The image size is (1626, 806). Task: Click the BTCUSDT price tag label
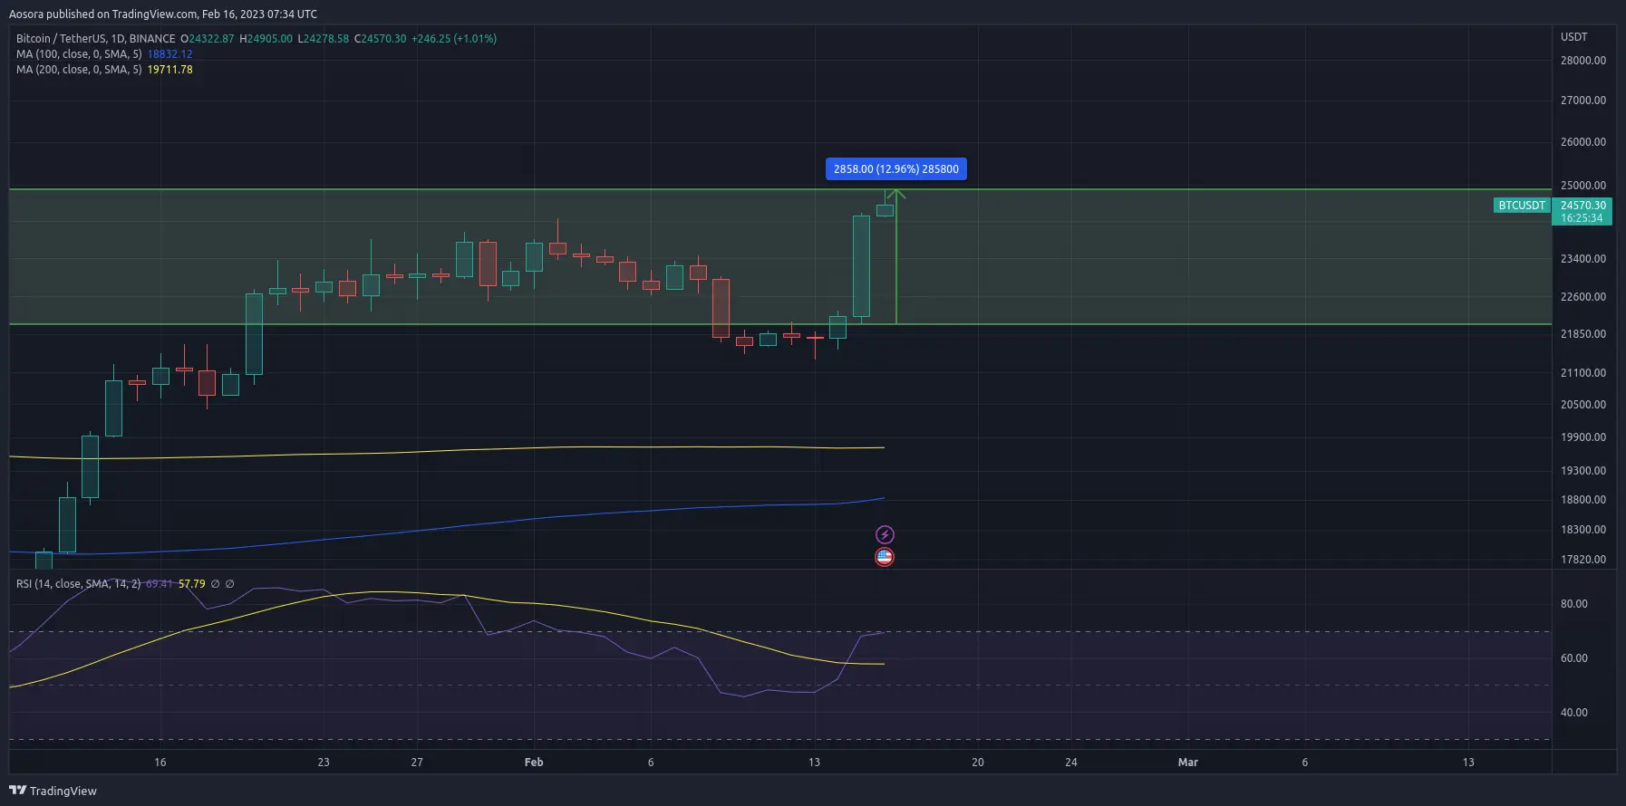pos(1522,206)
